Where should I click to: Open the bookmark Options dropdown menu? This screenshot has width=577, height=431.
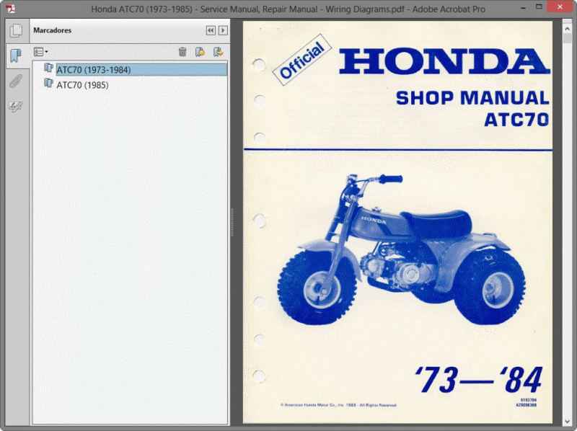click(x=40, y=50)
